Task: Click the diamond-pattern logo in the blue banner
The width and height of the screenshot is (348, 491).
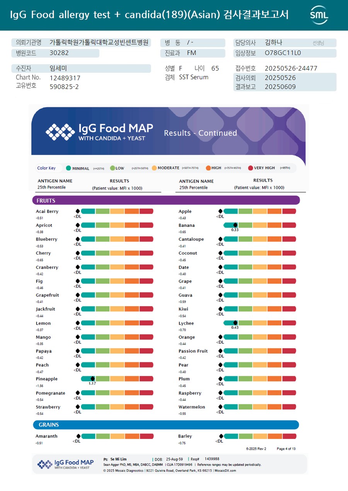Action: 60,132
